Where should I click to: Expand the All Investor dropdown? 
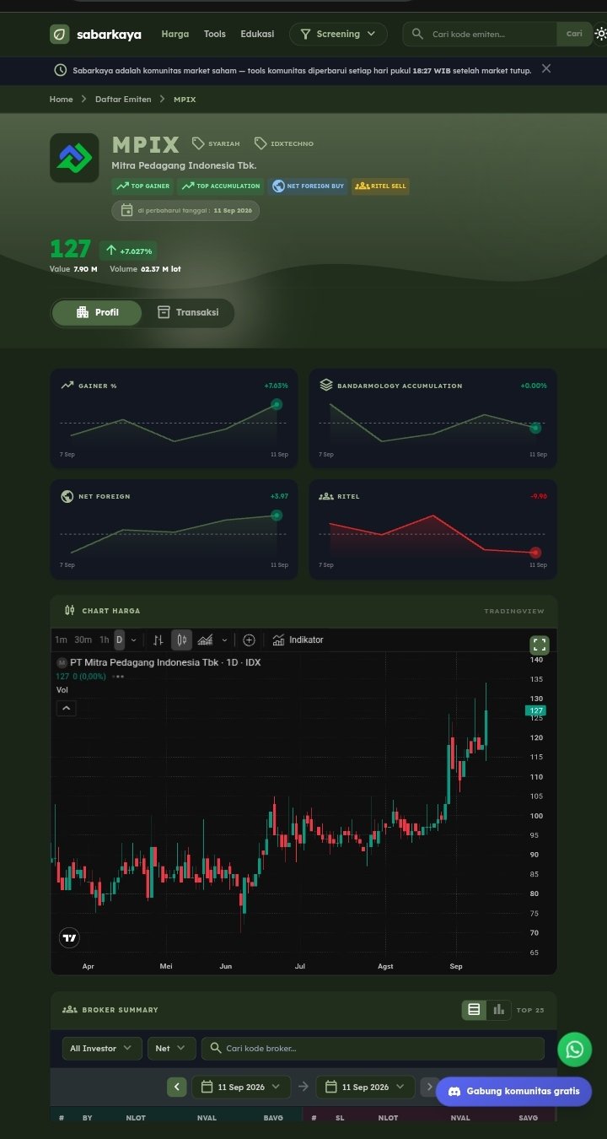point(102,1049)
